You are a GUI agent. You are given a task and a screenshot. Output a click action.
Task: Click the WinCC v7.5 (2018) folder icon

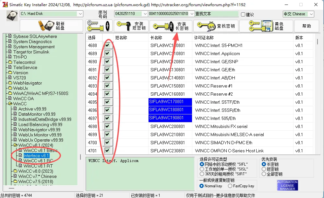coord(15,181)
